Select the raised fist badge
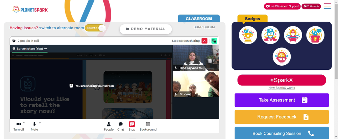The image size is (338, 139). click(x=270, y=35)
